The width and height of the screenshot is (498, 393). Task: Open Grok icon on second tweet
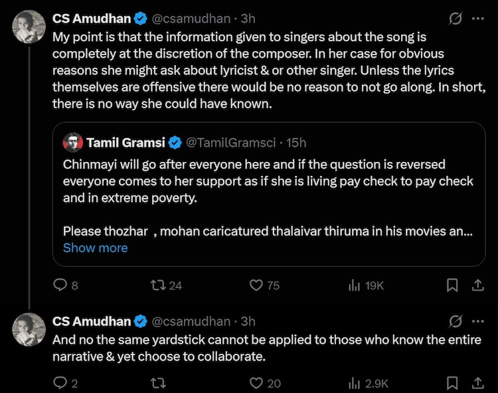click(455, 321)
